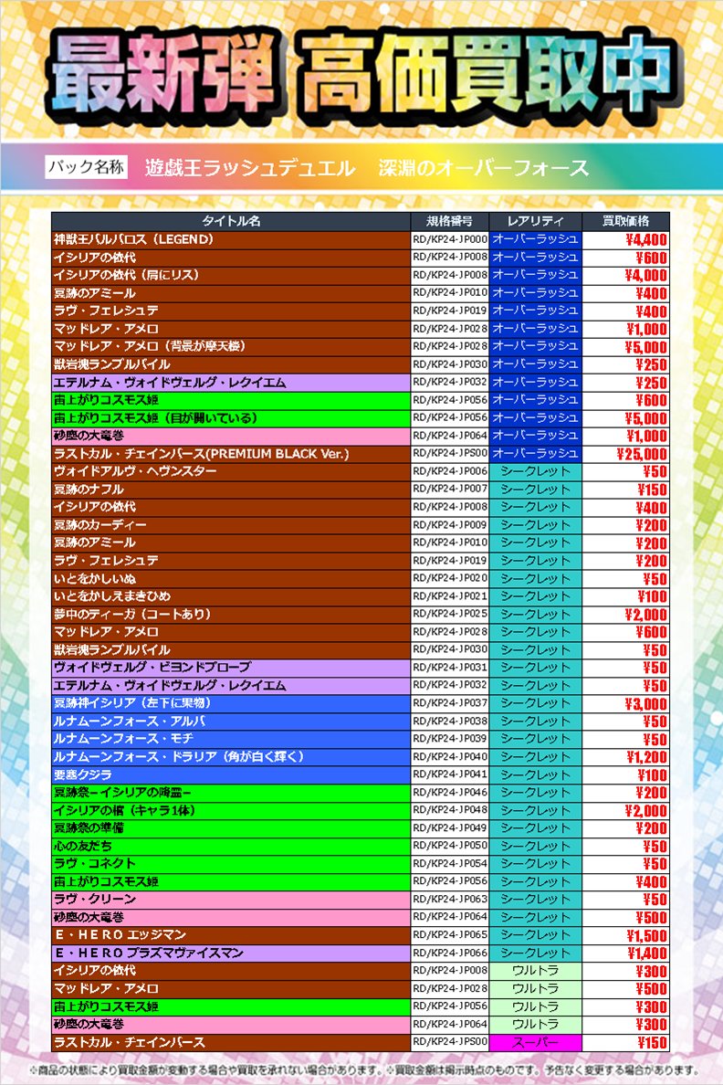Select ヴォイドヴェルグ・ビヨンドプローブ title cell

[231, 668]
